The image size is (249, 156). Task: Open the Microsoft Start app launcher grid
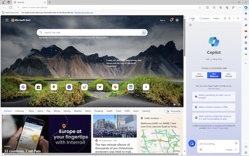tap(7, 20)
